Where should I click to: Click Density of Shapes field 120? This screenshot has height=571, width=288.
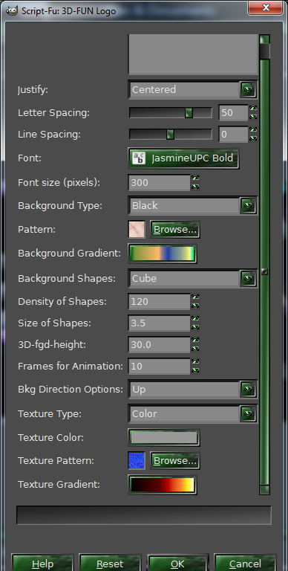tap(159, 302)
